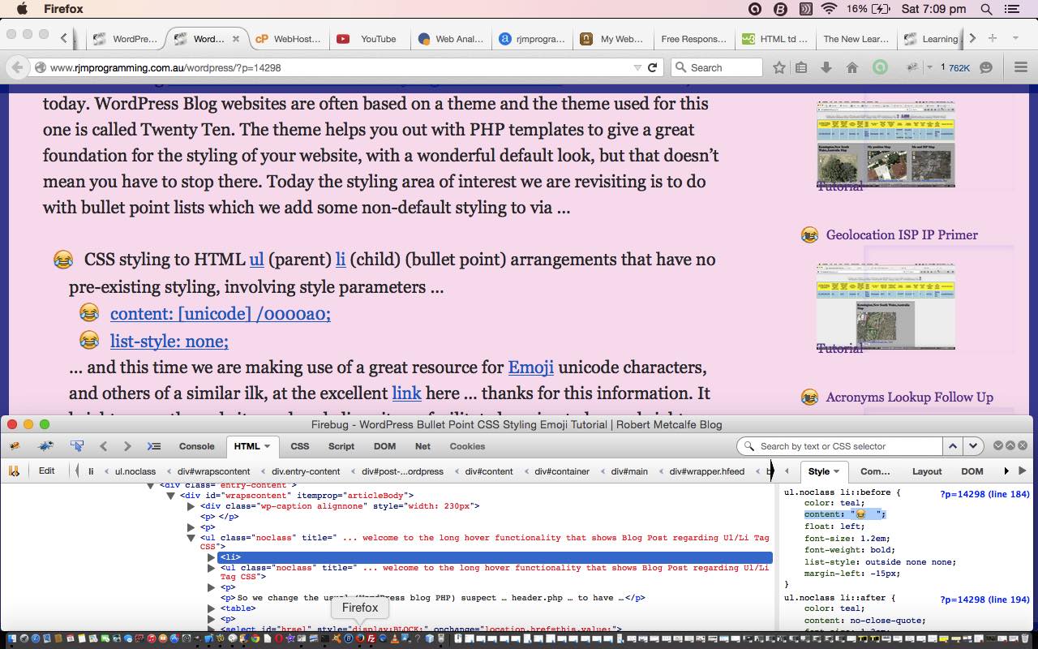Click the Firebug quick-deactivate icon
1038x649 pixels.
(x=45, y=445)
